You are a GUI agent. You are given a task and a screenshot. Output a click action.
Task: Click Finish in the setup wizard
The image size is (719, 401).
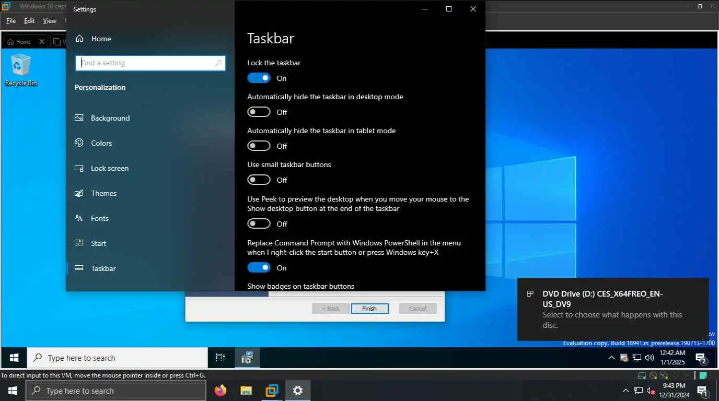tap(369, 309)
